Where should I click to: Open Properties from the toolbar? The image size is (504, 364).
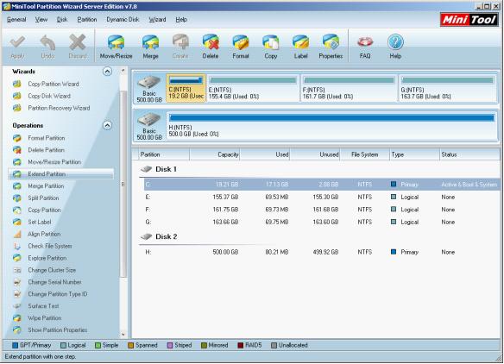coord(331,47)
